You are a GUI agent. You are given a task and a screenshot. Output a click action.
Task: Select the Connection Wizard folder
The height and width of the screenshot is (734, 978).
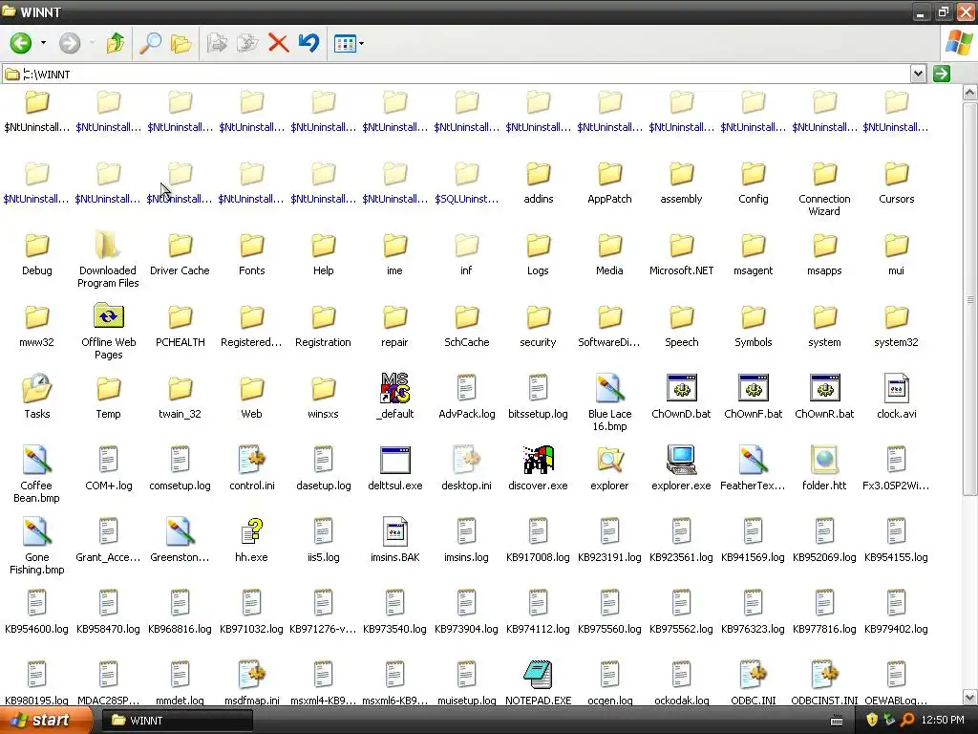tap(824, 188)
